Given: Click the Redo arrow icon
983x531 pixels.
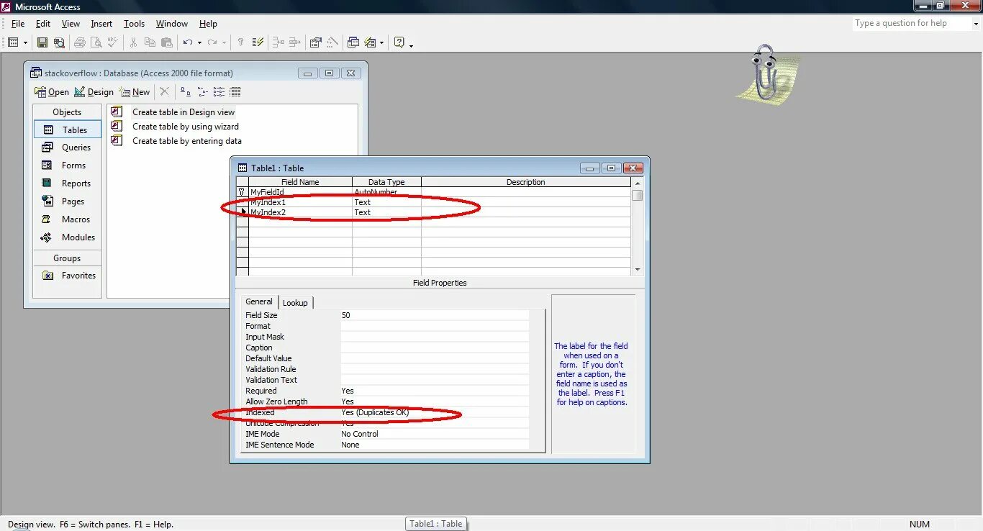Looking at the screenshot, I should coord(212,42).
